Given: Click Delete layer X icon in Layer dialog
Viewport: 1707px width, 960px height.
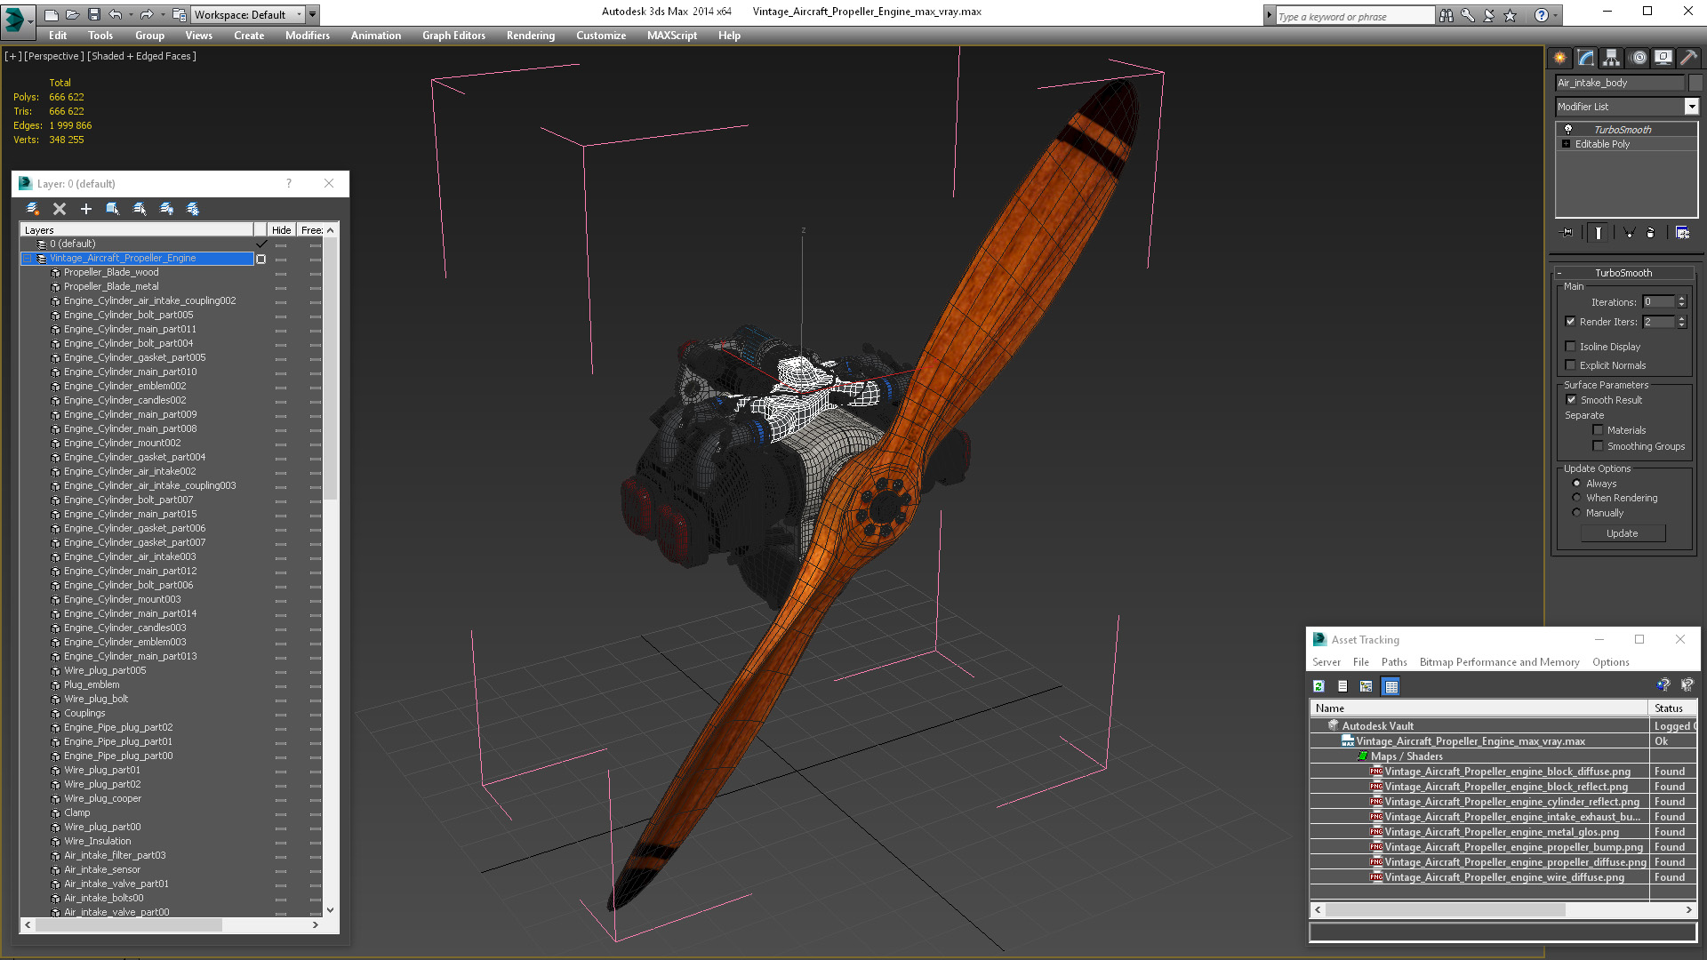Looking at the screenshot, I should pos(60,209).
